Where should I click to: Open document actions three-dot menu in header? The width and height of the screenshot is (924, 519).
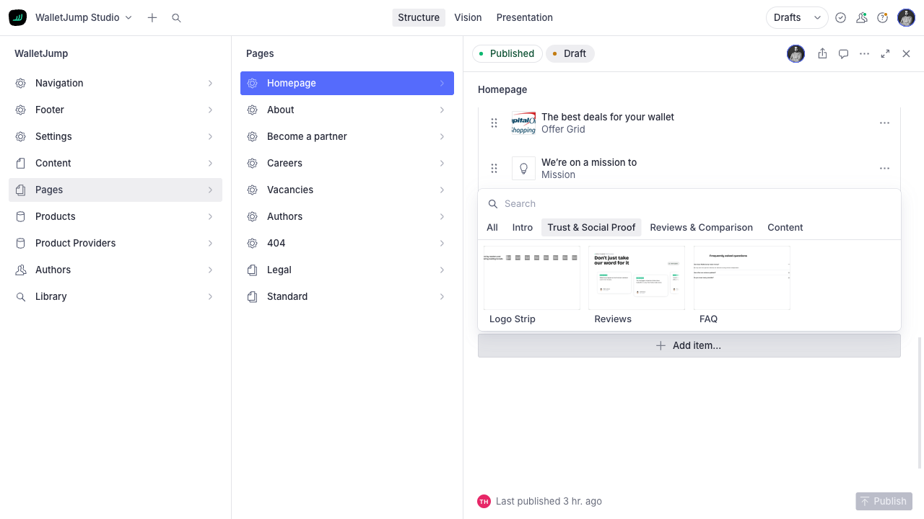(x=864, y=53)
